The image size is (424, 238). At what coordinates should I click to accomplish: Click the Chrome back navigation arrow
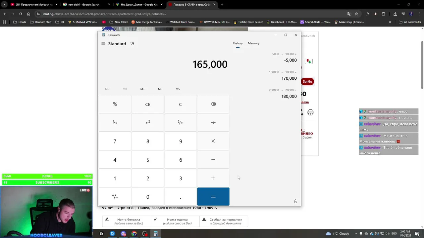[x=5, y=14]
